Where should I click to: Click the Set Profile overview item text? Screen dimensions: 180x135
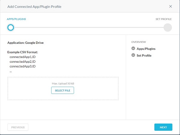click(144, 55)
